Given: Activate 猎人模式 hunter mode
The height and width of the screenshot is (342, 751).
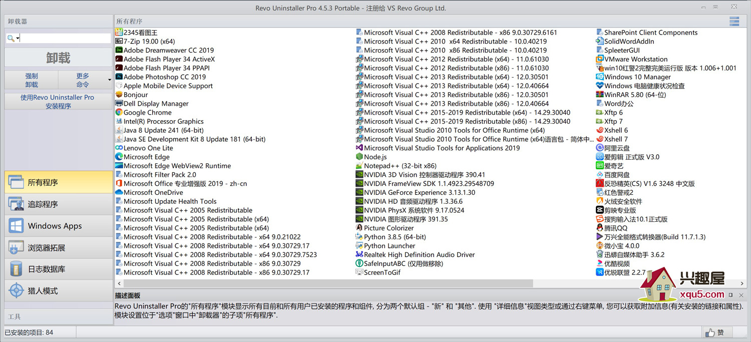Looking at the screenshot, I should pyautogui.click(x=59, y=290).
